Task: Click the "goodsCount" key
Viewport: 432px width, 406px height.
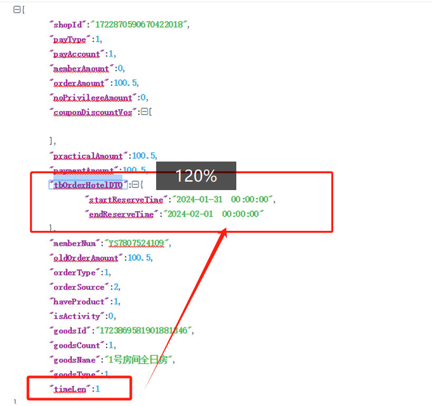Action: 77,346
